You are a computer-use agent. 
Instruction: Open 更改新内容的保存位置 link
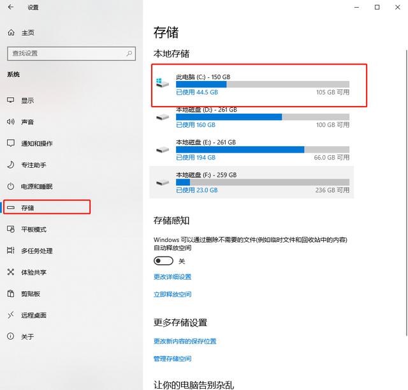point(185,341)
